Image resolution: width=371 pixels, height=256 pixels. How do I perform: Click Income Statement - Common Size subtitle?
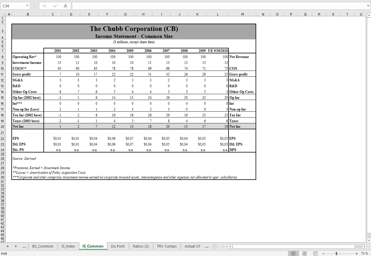coord(134,36)
